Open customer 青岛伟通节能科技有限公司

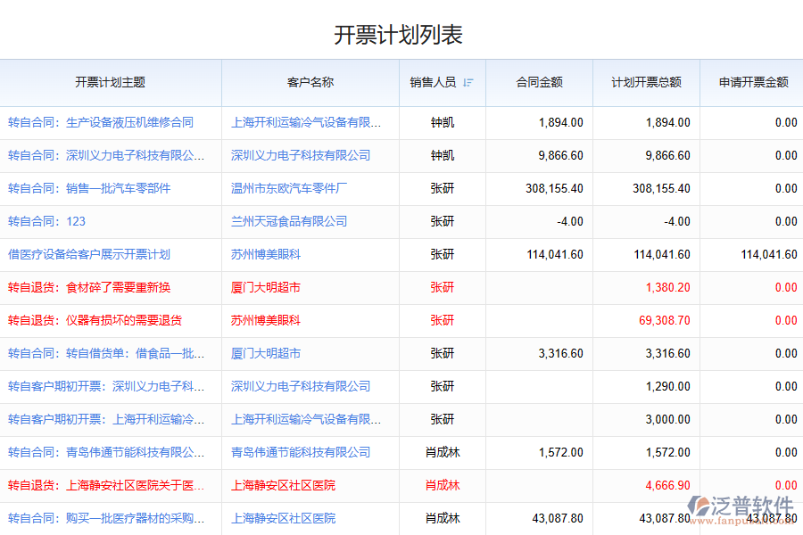(x=301, y=453)
